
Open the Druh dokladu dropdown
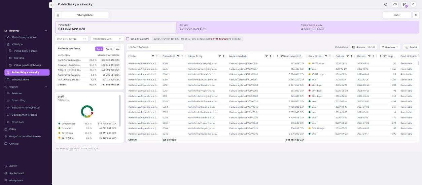click(x=71, y=39)
